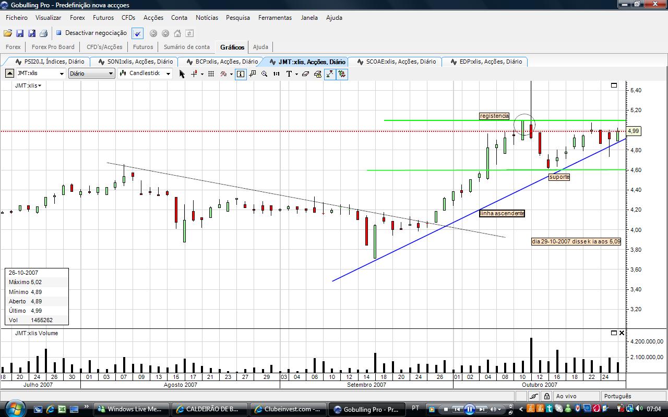This screenshot has width=668, height=417.
Task: Expand the Diário timeframe dropdown
Action: pyautogui.click(x=111, y=73)
